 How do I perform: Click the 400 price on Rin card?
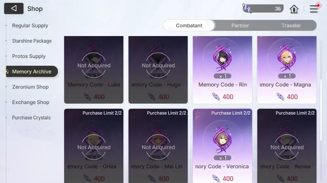[228, 97]
